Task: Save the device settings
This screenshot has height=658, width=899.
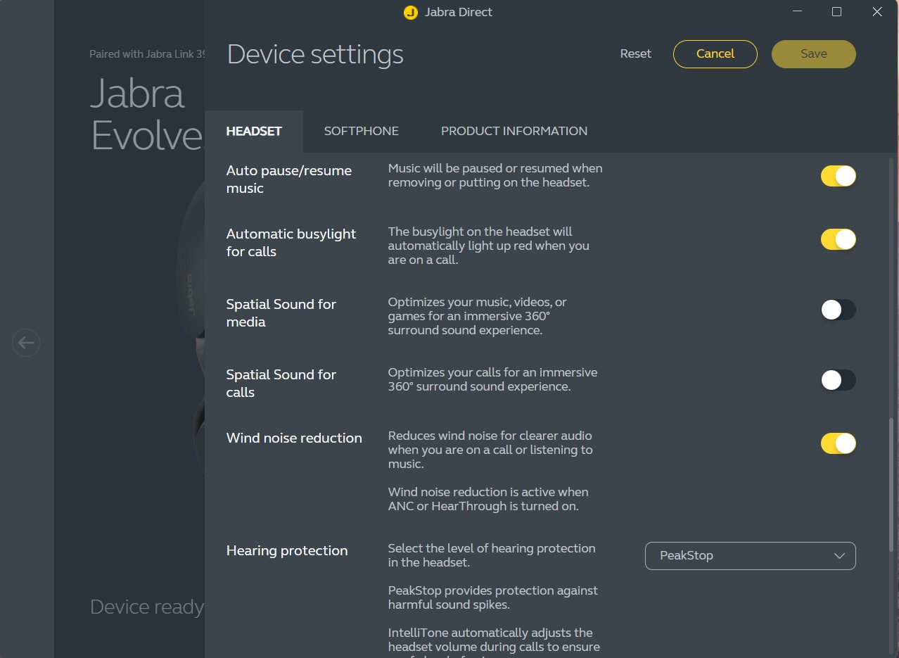Action: tap(813, 54)
